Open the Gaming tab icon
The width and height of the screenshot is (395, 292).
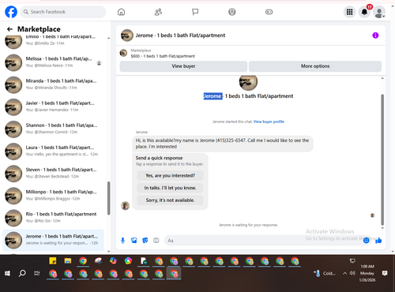point(269,12)
